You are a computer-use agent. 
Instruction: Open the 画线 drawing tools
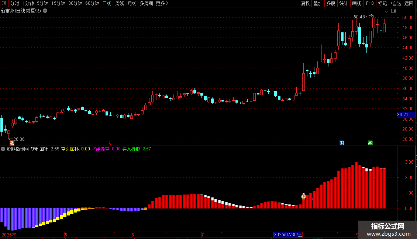(x=356, y=3)
